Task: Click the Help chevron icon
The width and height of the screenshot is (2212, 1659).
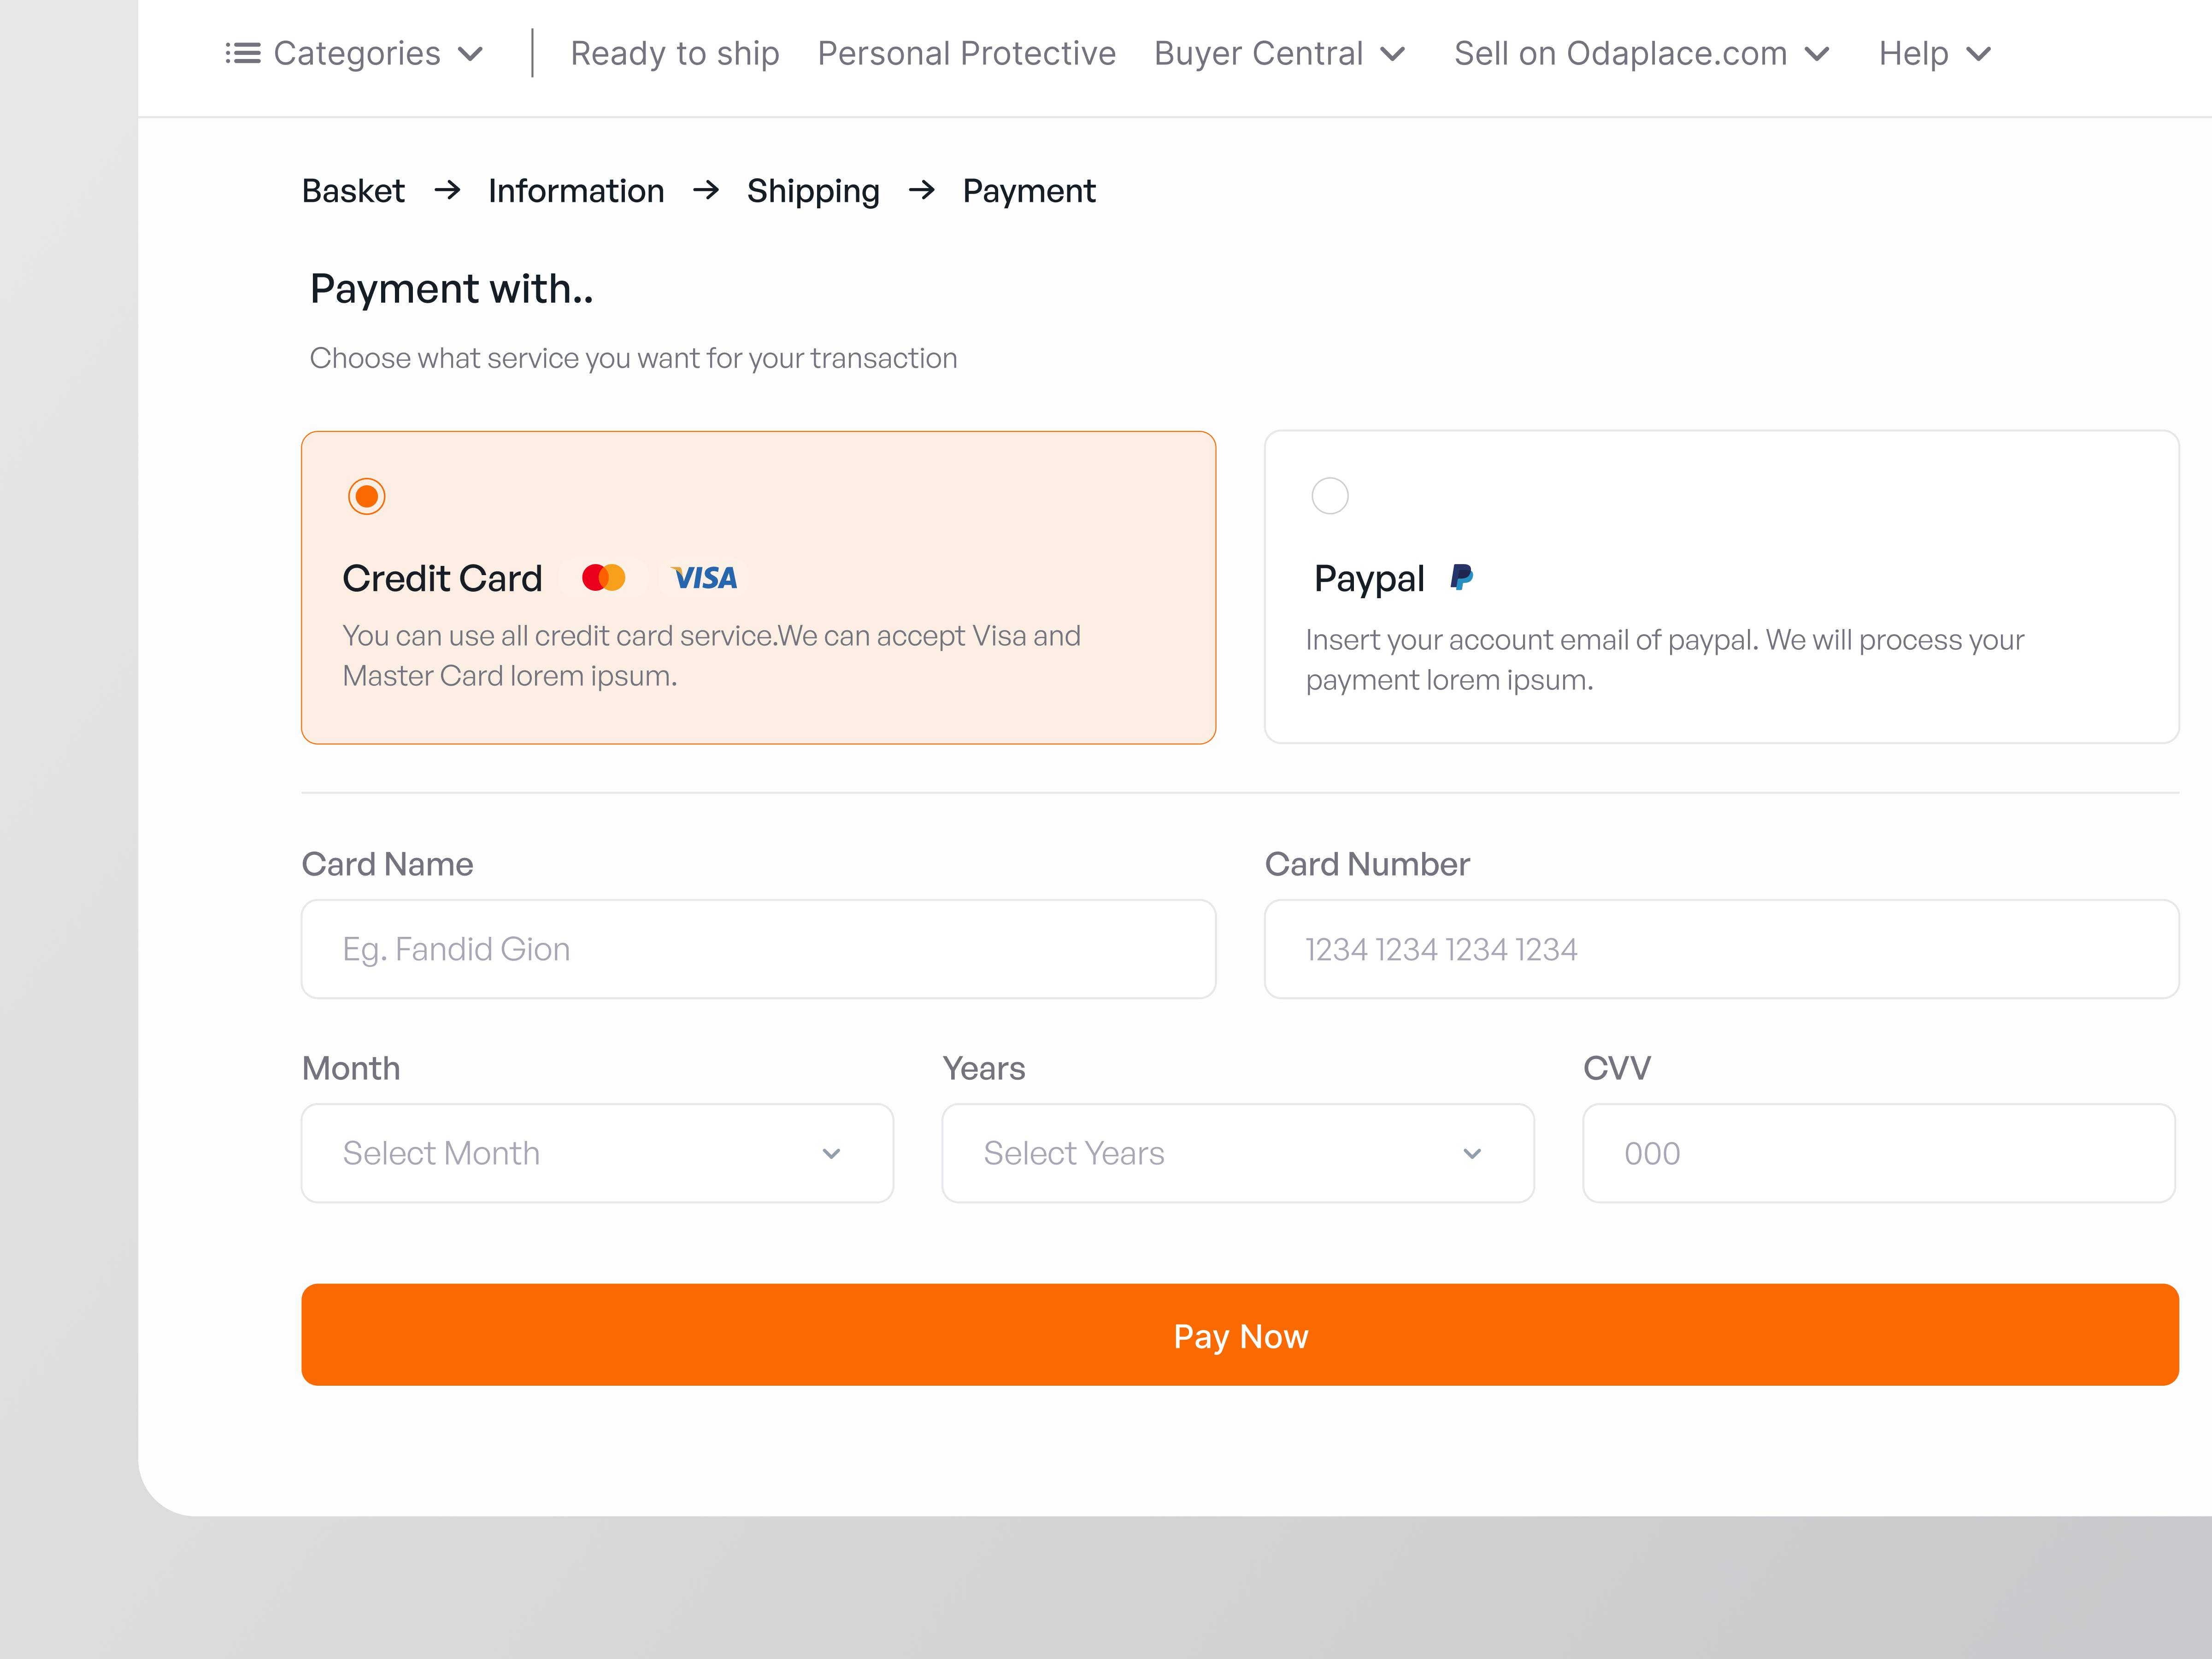Action: [1979, 55]
